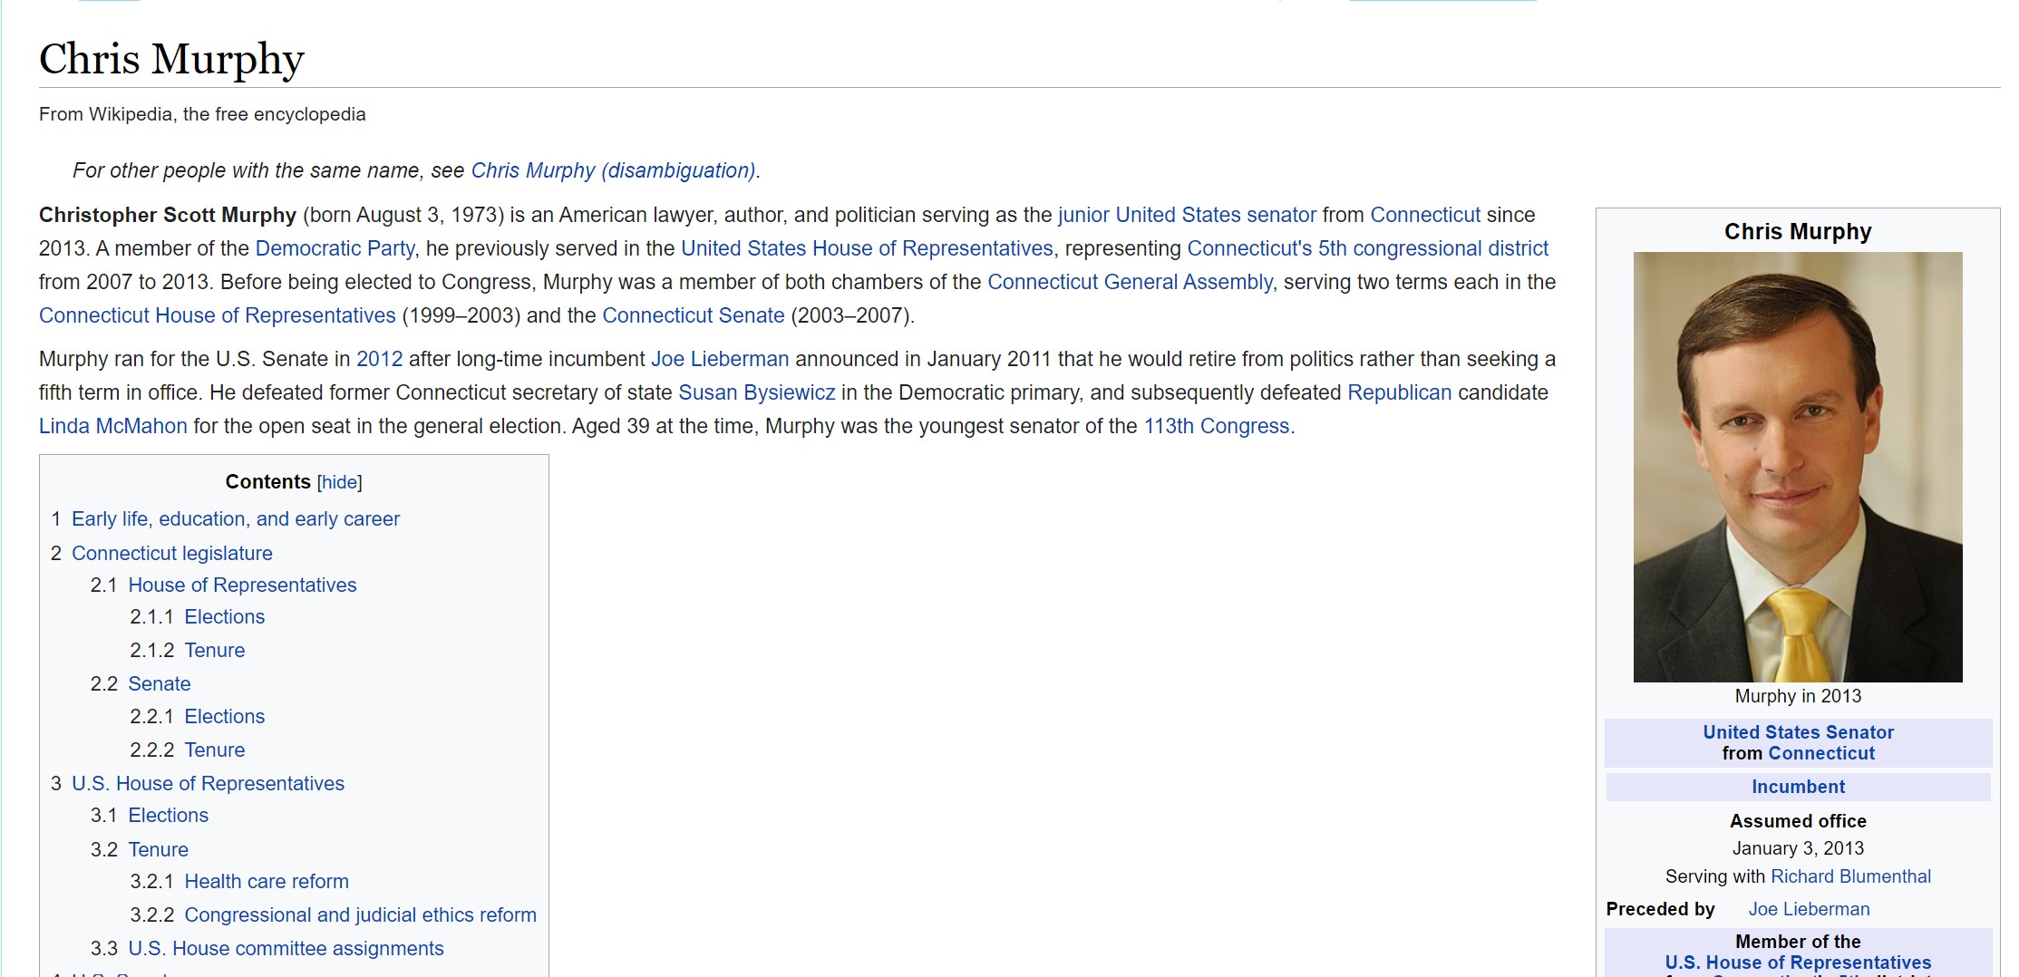Open Incumbent link in infobox
Screen dimensions: 2019x977
(1798, 787)
